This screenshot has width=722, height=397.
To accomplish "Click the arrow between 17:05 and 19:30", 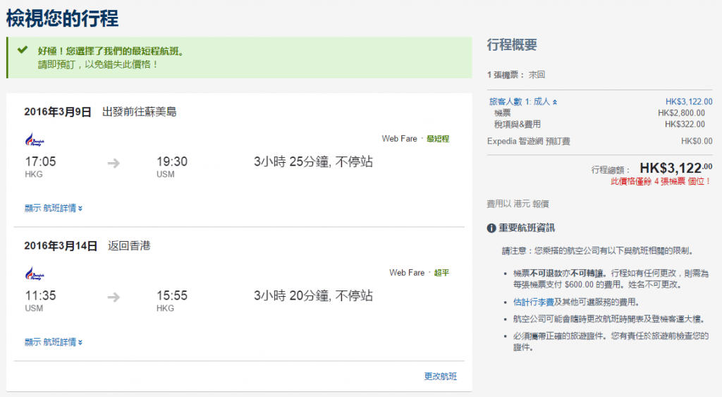I will click(x=114, y=163).
